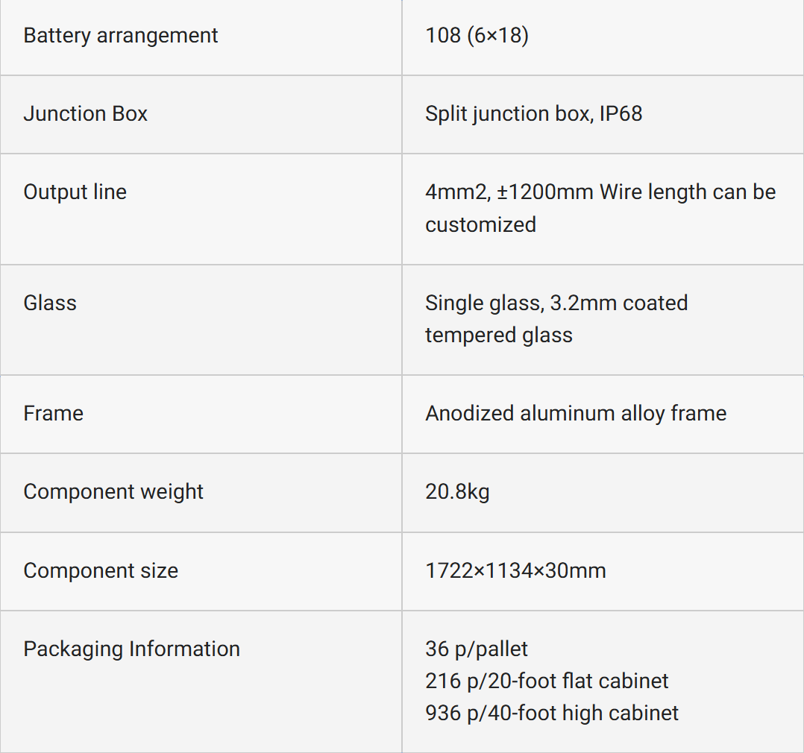Select the 36 p/pallet line

pyautogui.click(x=477, y=649)
